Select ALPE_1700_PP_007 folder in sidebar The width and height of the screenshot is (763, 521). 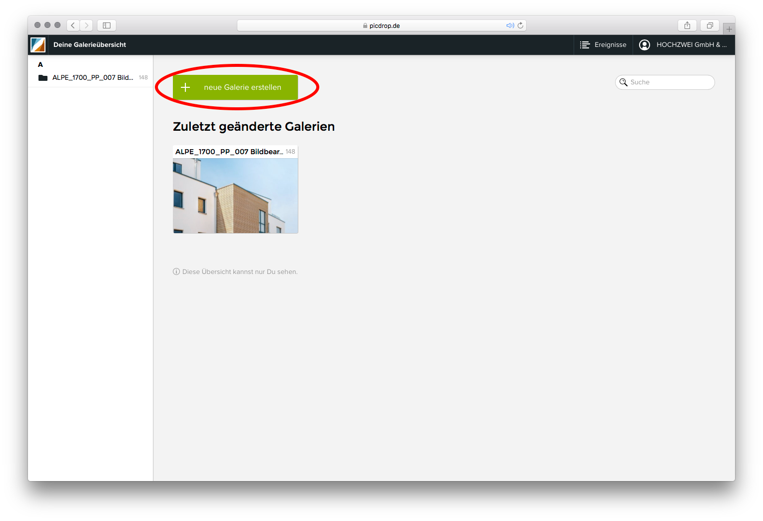[x=92, y=78]
